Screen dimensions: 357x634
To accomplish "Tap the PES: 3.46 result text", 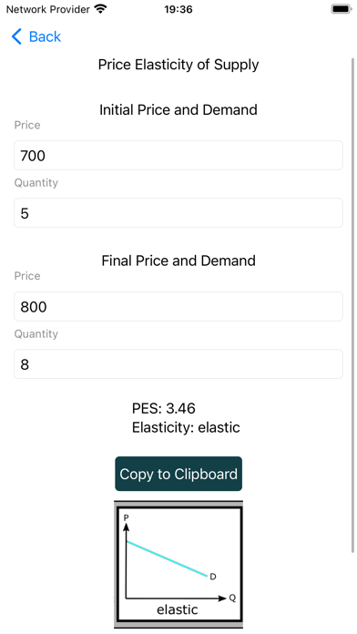I will tap(164, 408).
